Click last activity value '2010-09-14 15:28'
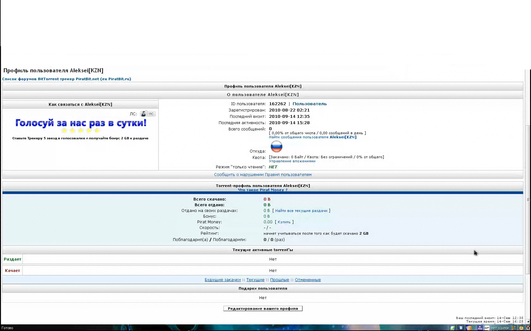531x331 pixels. [289, 123]
